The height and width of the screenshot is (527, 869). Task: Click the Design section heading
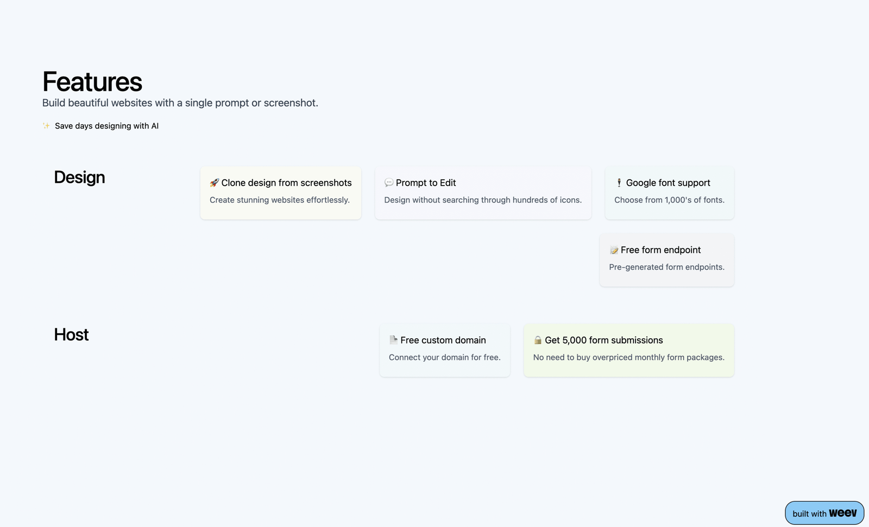coord(79,177)
